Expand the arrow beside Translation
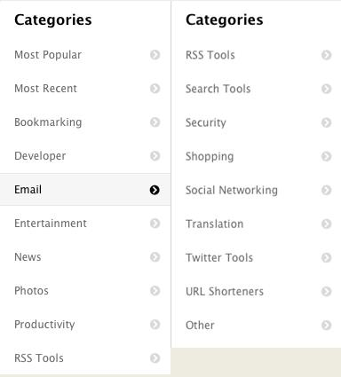This screenshot has width=341, height=377. pyautogui.click(x=326, y=224)
